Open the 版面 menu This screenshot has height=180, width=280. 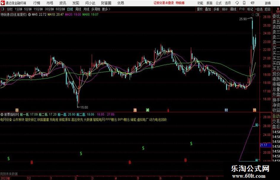[209, 3]
